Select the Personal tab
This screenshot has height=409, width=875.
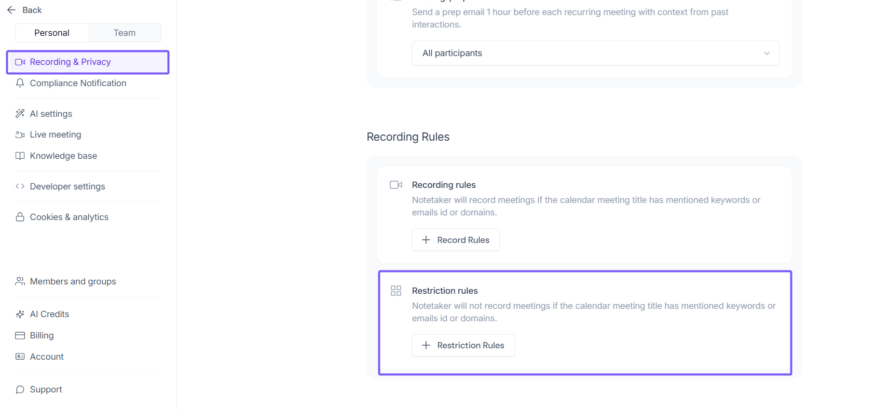(x=52, y=33)
